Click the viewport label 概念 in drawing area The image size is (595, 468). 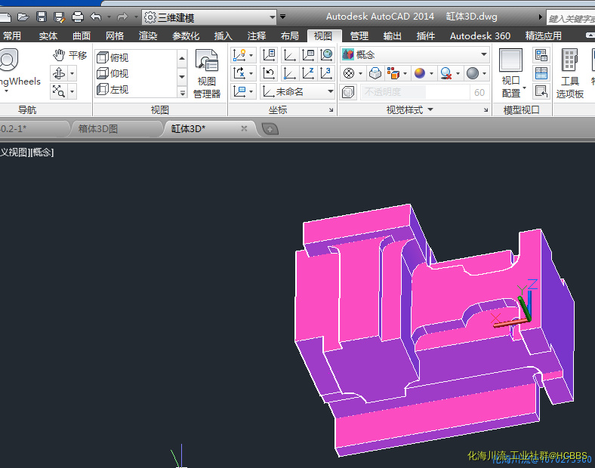click(42, 152)
